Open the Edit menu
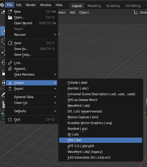The width and height of the screenshot is (147, 167). 19,5
